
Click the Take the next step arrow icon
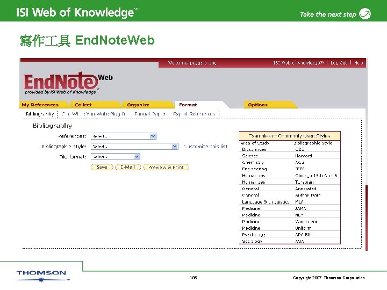(365, 14)
